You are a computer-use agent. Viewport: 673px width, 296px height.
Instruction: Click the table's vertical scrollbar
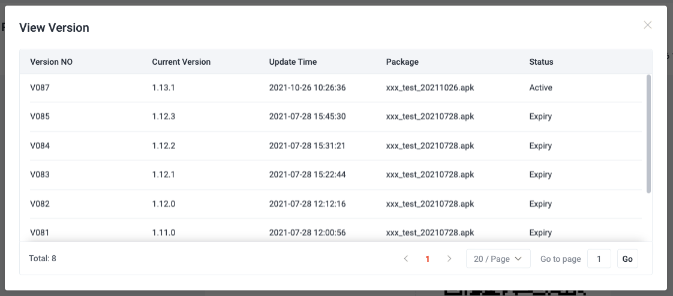(x=648, y=134)
